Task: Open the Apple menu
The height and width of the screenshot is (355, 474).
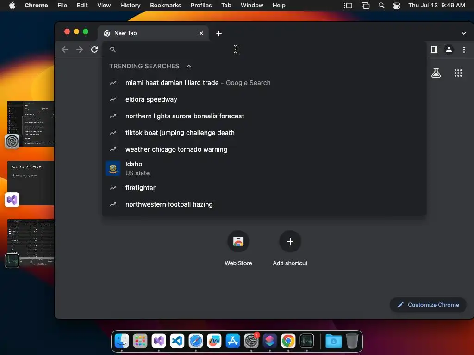Action: [x=12, y=5]
